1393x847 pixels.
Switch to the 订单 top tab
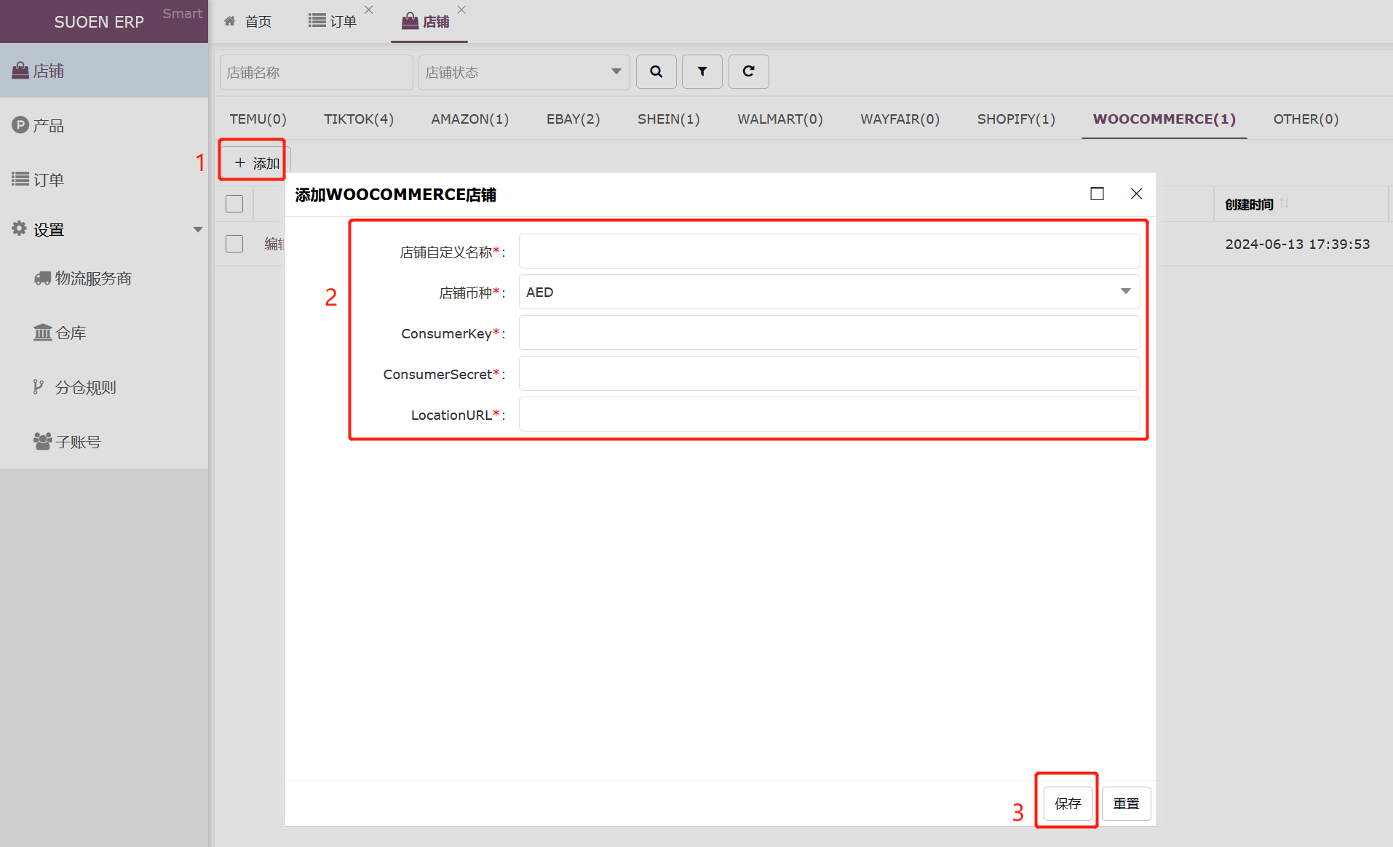[x=333, y=22]
